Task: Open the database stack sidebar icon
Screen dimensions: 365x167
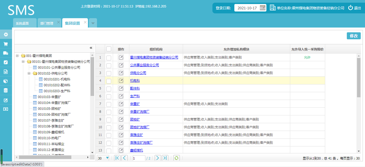Action: click(6, 90)
